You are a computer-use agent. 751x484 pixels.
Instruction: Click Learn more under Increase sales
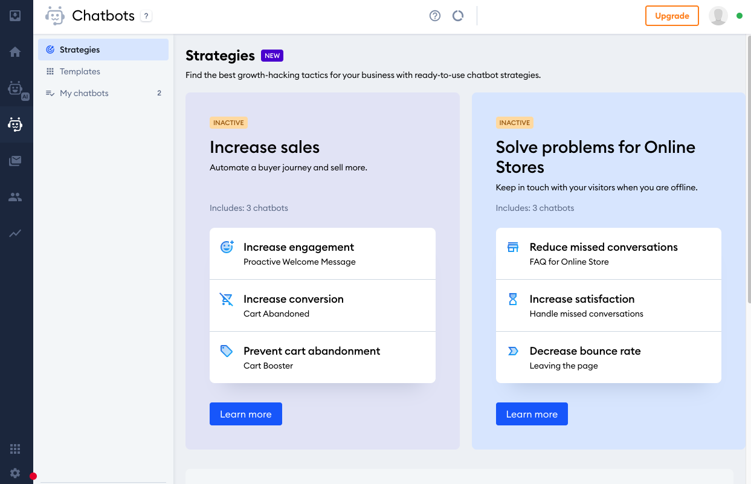coord(246,414)
